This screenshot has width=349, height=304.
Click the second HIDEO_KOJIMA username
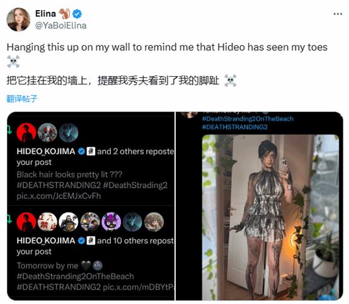coord(46,240)
